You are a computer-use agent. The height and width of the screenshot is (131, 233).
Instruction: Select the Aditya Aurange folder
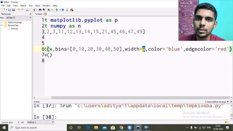tap(15, 22)
